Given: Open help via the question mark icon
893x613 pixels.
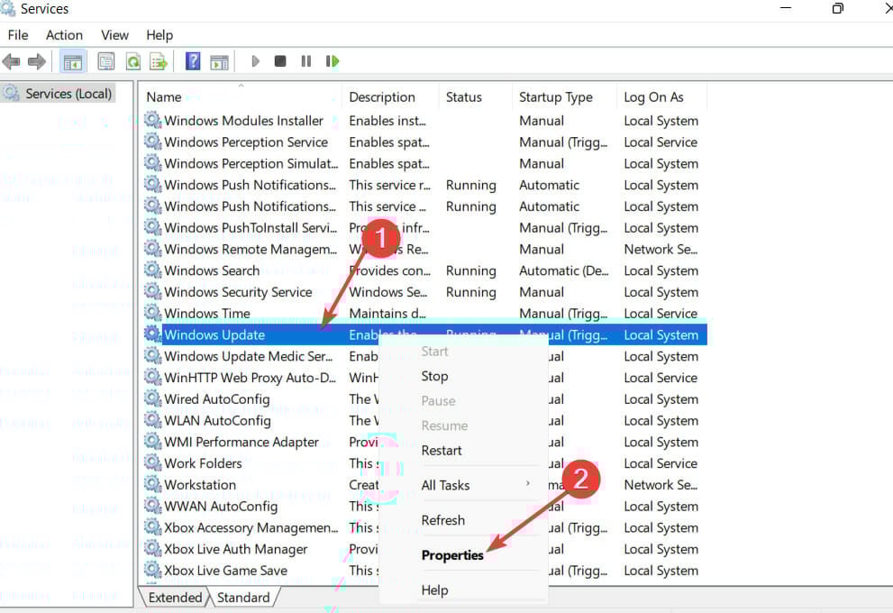Looking at the screenshot, I should pyautogui.click(x=191, y=60).
